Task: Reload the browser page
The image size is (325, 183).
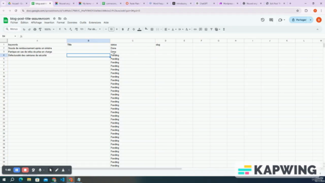Action: click(x=16, y=11)
